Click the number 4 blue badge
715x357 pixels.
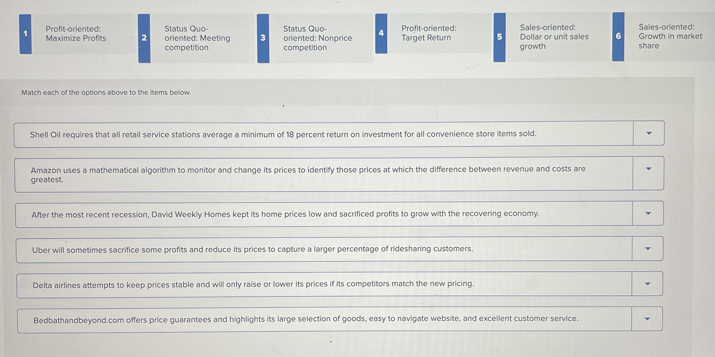tap(381, 33)
